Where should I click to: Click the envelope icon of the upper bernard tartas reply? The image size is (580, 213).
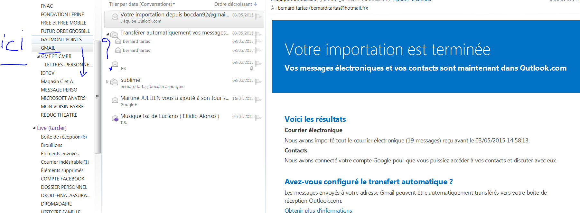coord(118,41)
